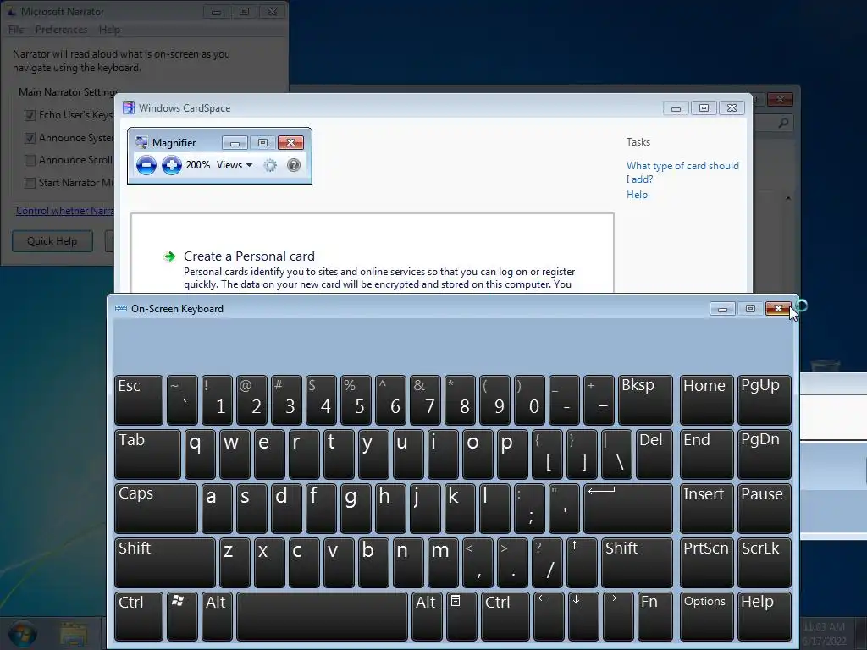Image resolution: width=867 pixels, height=650 pixels.
Task: Toggle the Caps key
Action: pyautogui.click(x=156, y=508)
